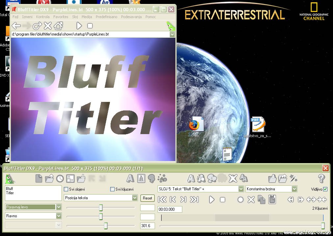This screenshot has height=236, width=333.
Task: Click the timeline slider handle
Action: [323, 225]
